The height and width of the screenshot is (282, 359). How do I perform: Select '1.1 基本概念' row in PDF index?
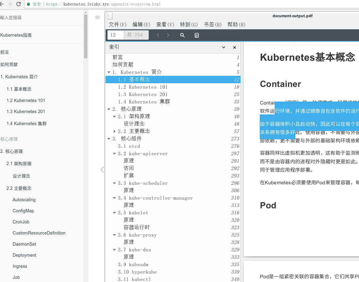(173, 80)
